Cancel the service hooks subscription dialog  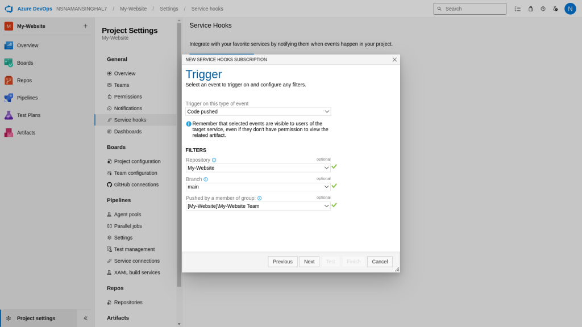(x=380, y=262)
